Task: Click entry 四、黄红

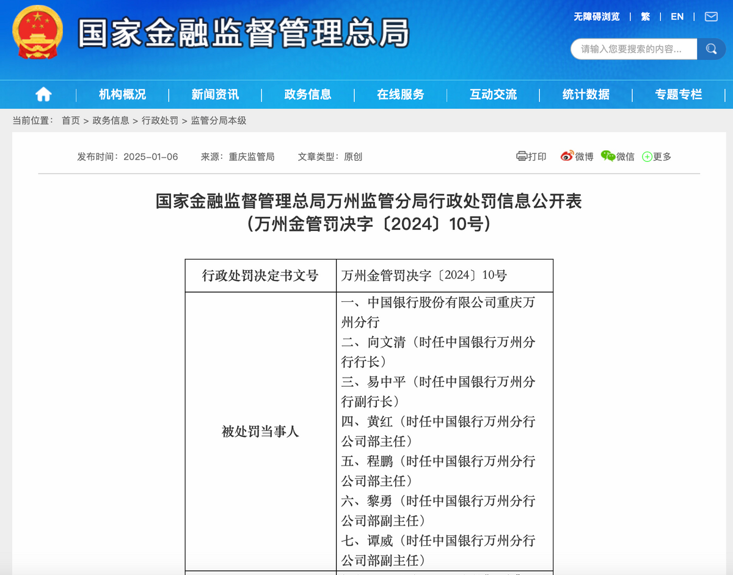Action: click(439, 431)
